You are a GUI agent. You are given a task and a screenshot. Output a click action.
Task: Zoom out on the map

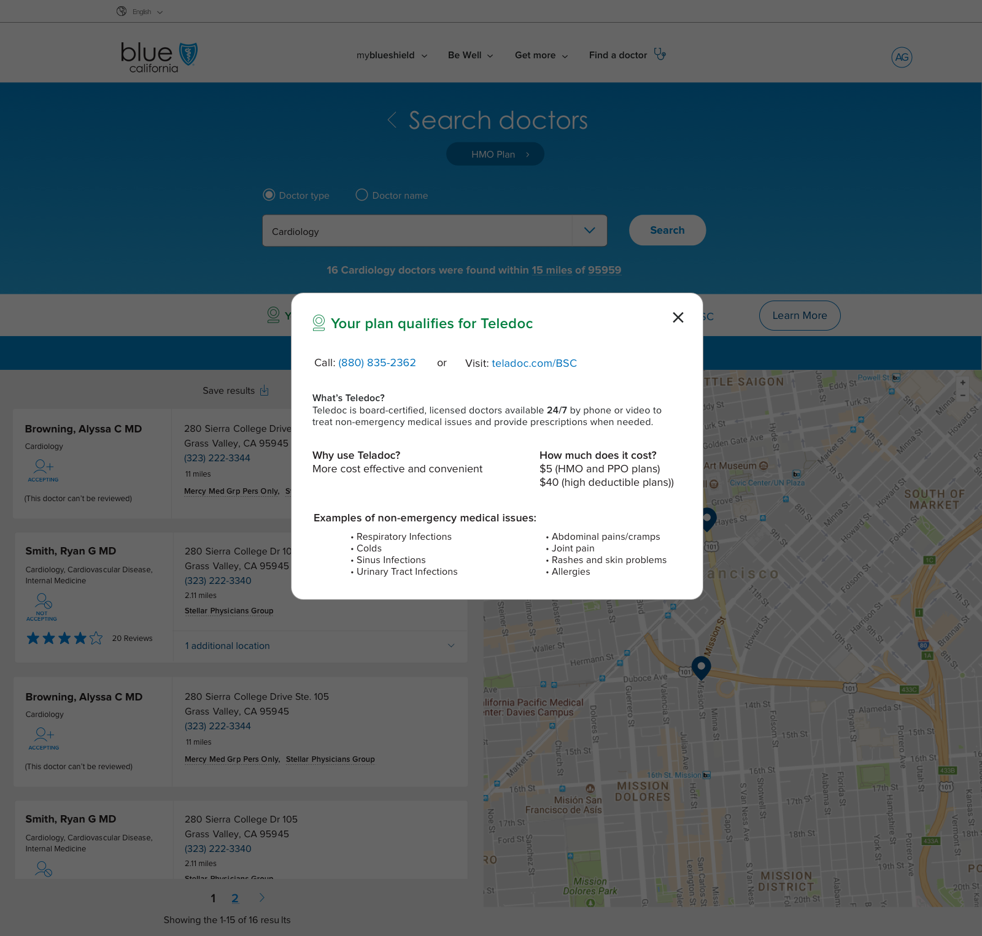[963, 396]
